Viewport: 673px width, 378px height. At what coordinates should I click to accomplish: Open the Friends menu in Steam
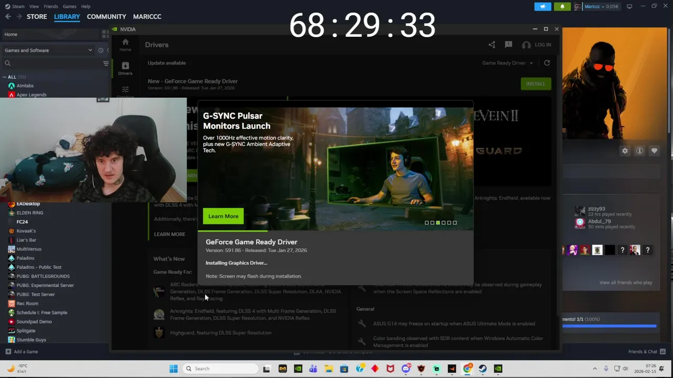pyautogui.click(x=51, y=6)
